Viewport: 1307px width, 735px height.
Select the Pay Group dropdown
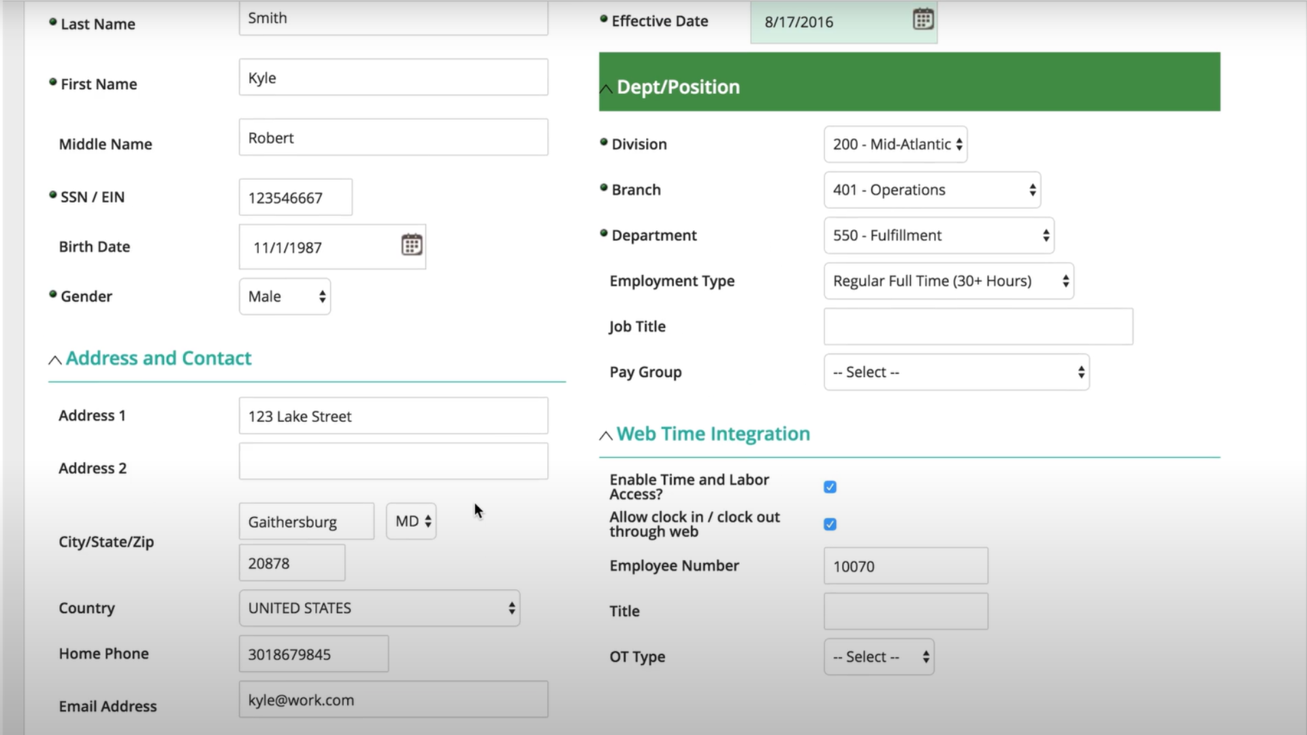click(955, 372)
